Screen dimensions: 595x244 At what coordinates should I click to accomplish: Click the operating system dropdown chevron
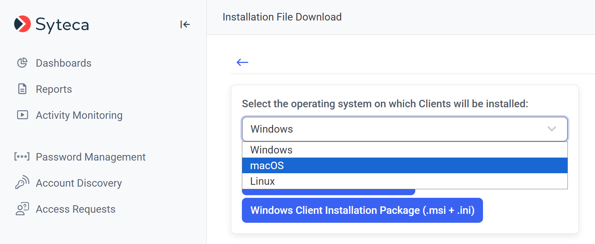pos(551,129)
